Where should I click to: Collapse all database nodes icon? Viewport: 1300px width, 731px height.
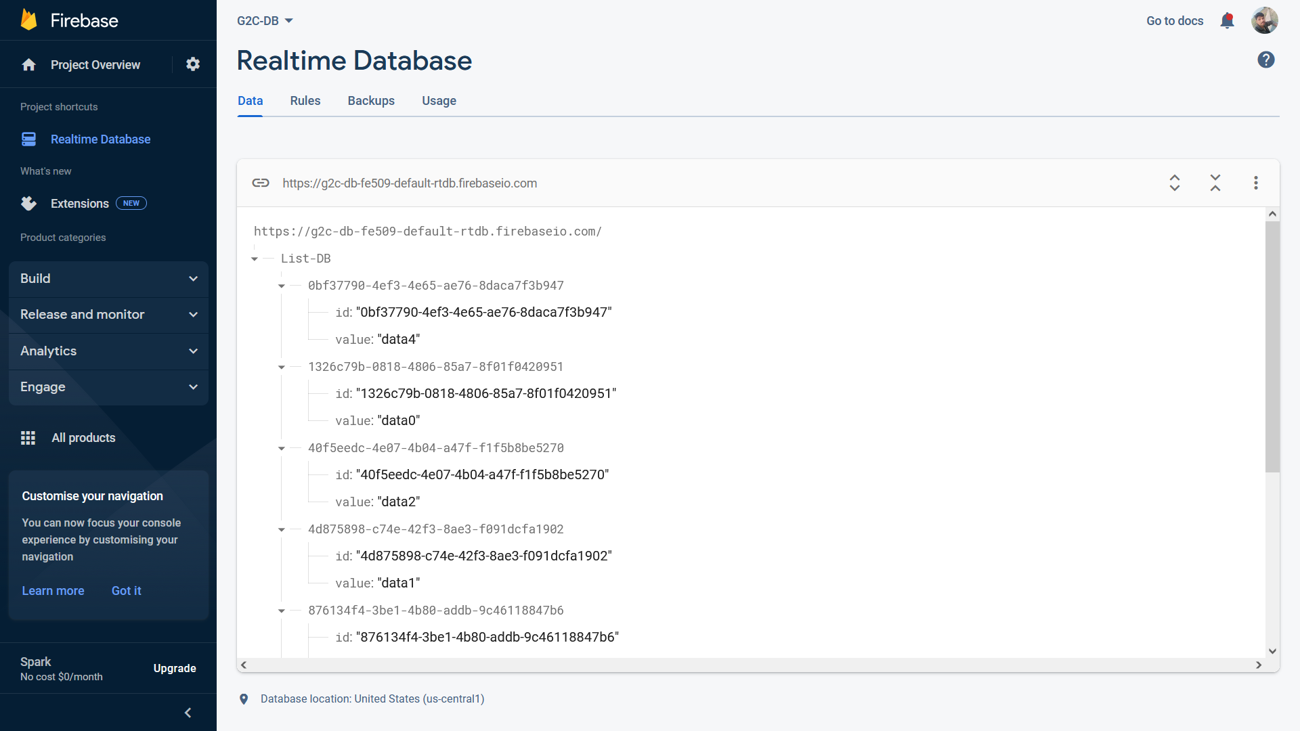(x=1215, y=183)
